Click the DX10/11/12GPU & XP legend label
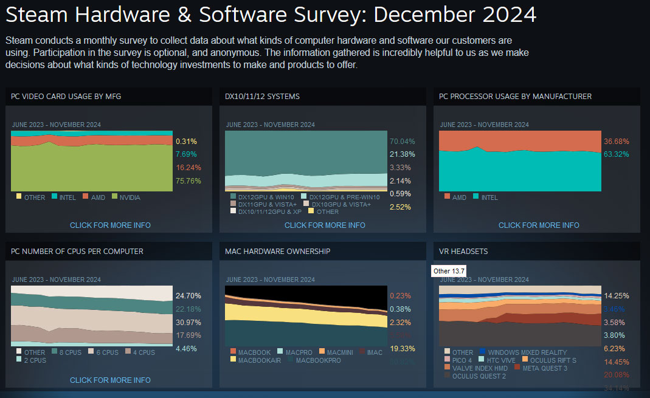The height and width of the screenshot is (398, 650). click(270, 211)
